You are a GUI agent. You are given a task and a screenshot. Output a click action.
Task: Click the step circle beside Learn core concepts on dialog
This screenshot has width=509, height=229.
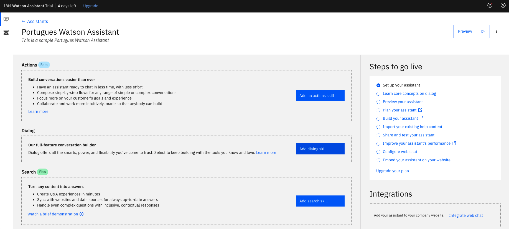click(378, 94)
